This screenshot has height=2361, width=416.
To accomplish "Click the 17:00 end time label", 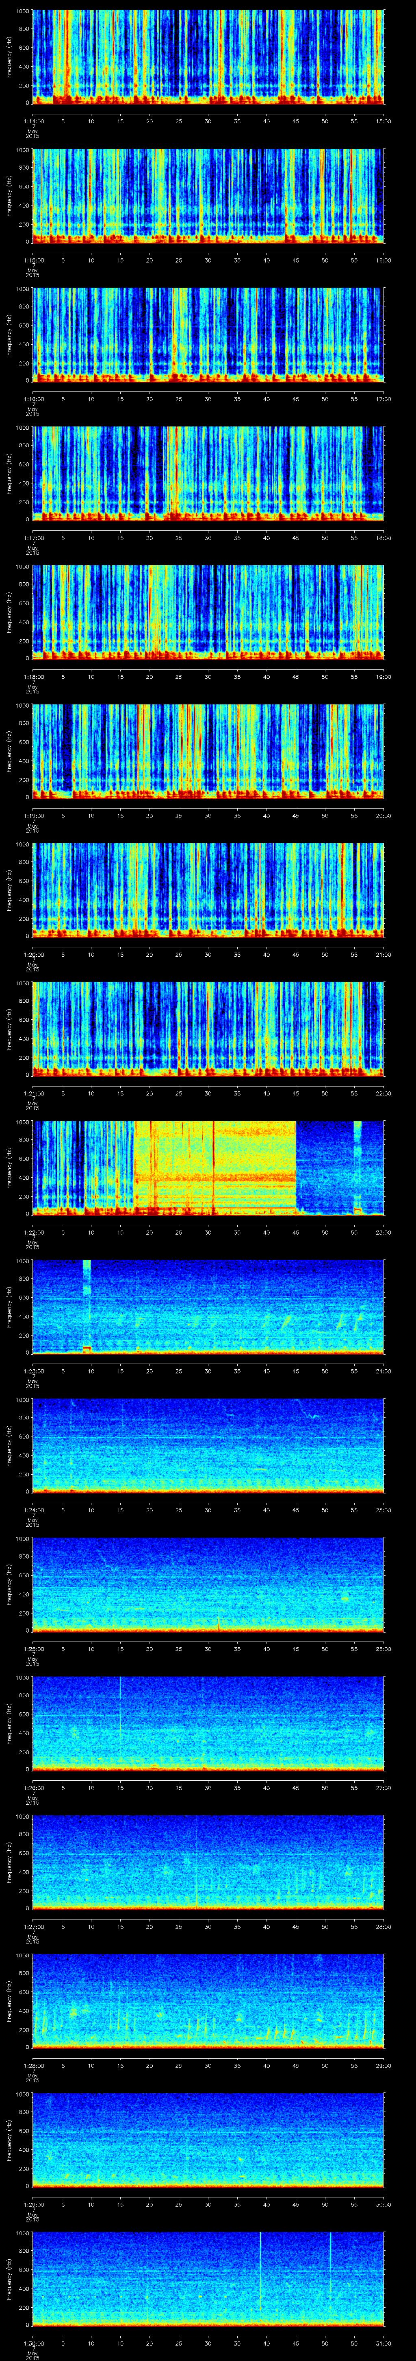I will (x=384, y=399).
